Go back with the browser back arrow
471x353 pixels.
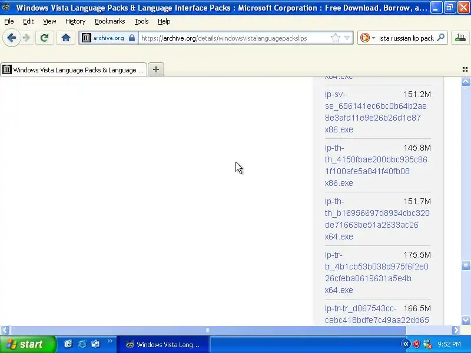(x=11, y=38)
